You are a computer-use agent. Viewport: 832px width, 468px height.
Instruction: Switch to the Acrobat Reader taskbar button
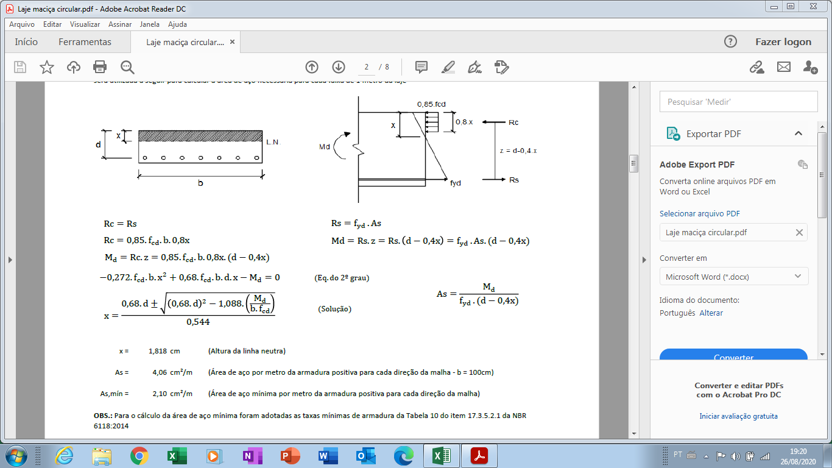479,456
